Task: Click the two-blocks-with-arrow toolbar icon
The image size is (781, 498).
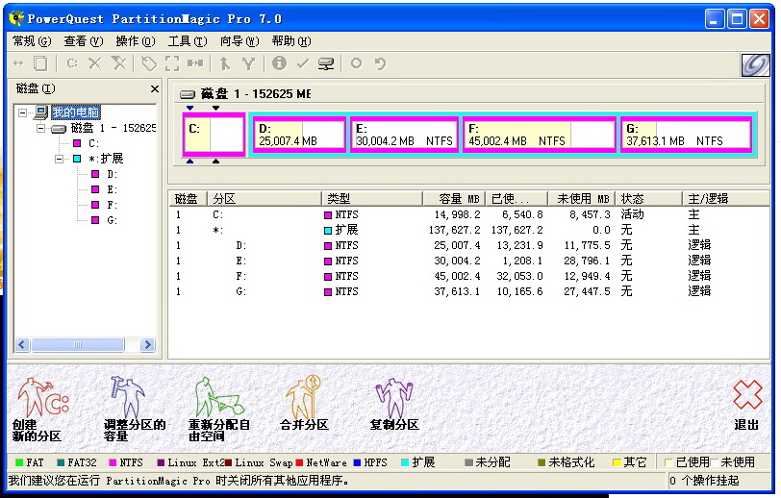Action: pos(195,63)
